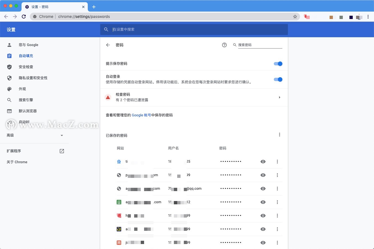Show password for qq.com username row
The image size is (374, 249).
tap(263, 189)
